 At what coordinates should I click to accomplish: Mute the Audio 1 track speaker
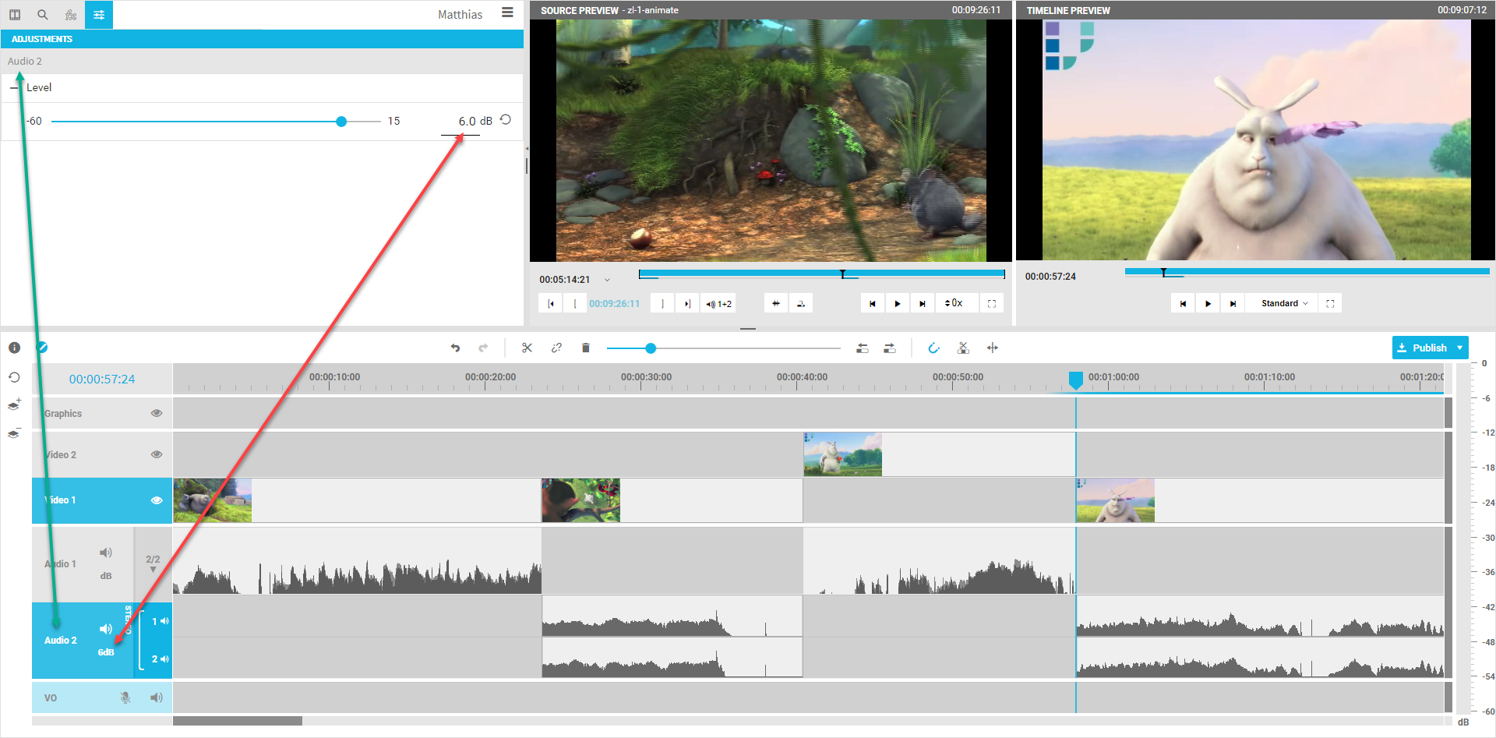coord(106,553)
